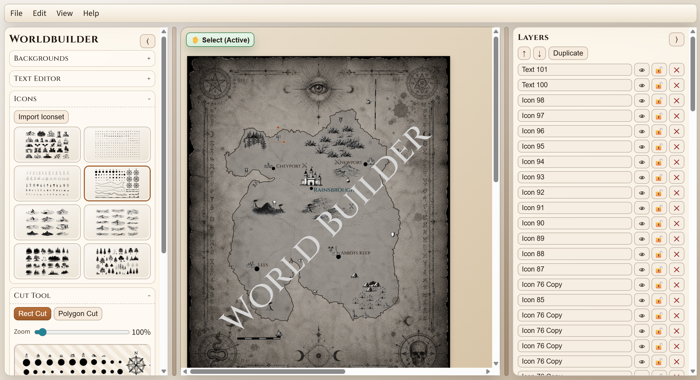
Task: Toggle the Select (Active) mode button
Action: point(220,40)
